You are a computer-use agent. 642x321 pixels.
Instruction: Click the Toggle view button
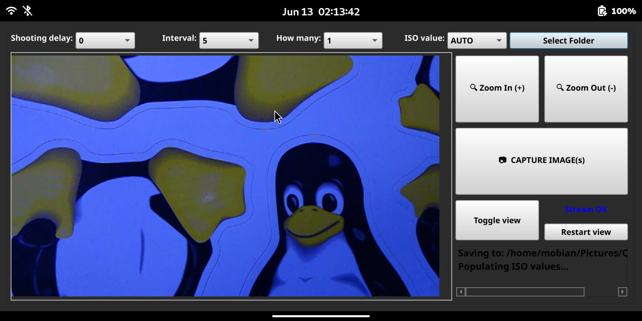(x=497, y=220)
